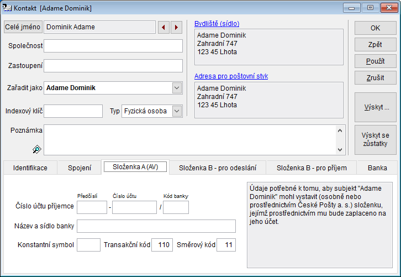Open the Banka tab

(377, 168)
